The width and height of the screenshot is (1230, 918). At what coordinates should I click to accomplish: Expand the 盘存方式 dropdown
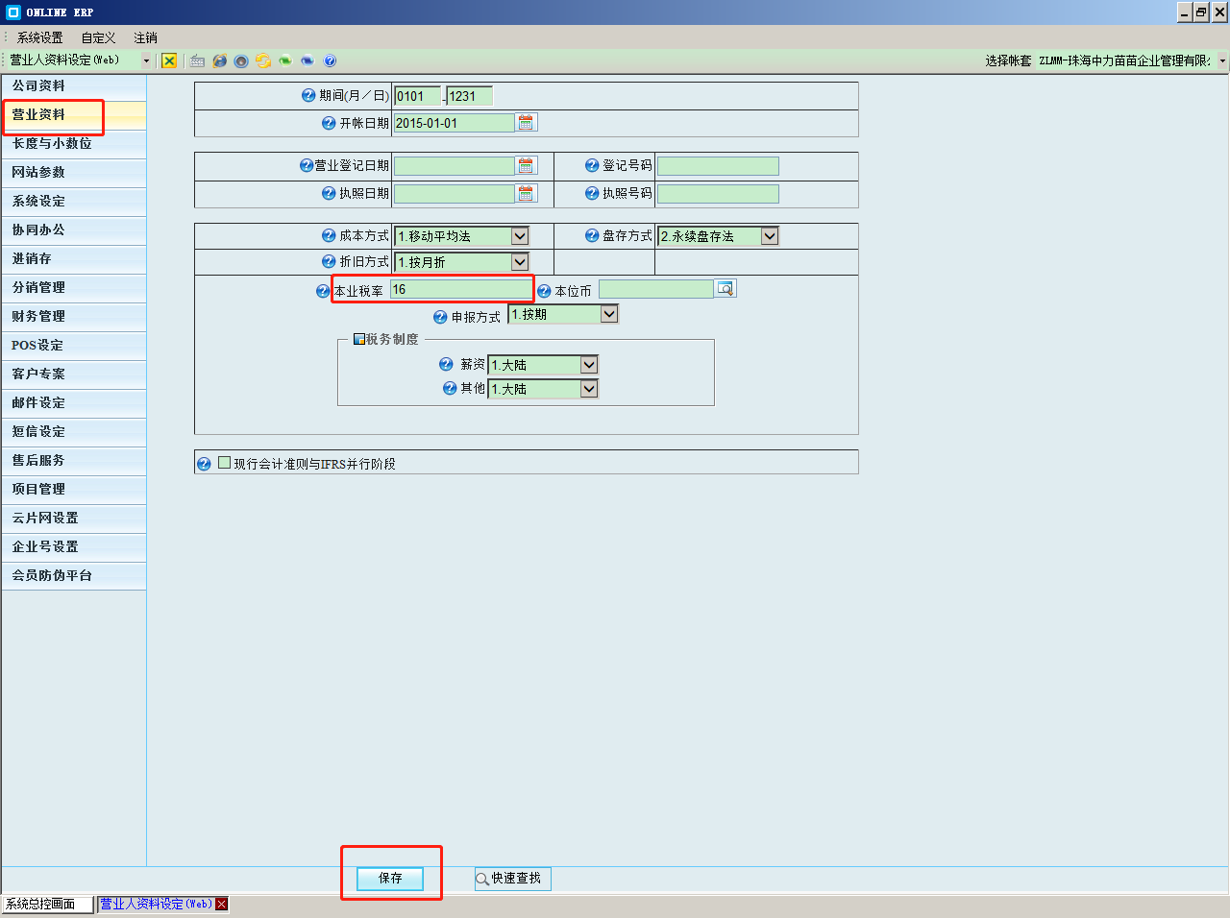coord(770,236)
